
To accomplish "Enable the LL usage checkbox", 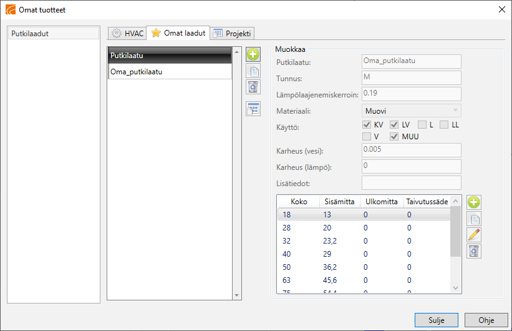I will [444, 125].
